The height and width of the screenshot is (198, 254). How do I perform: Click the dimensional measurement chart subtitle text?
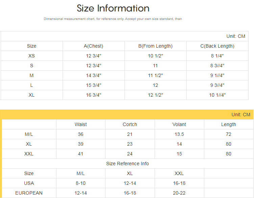[113, 19]
